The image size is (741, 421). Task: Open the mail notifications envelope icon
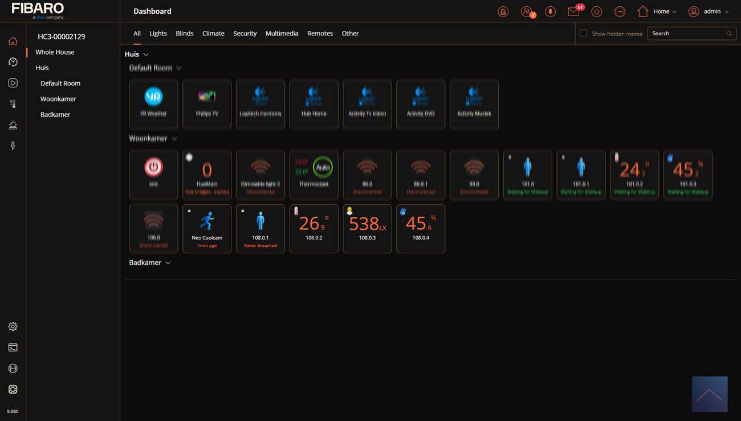pyautogui.click(x=573, y=11)
